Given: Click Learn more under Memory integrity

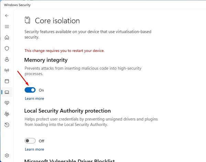Looking at the screenshot, I should (34, 99).
